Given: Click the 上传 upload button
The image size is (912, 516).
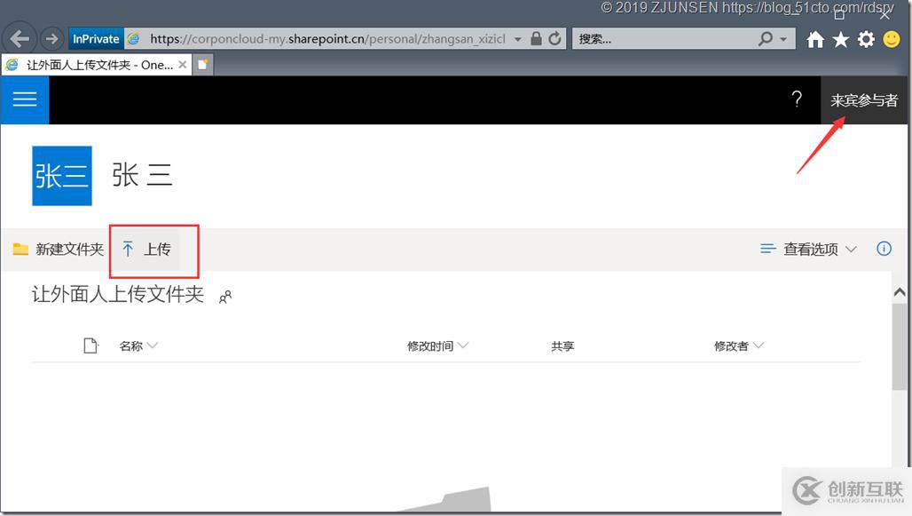Looking at the screenshot, I should pos(146,250).
